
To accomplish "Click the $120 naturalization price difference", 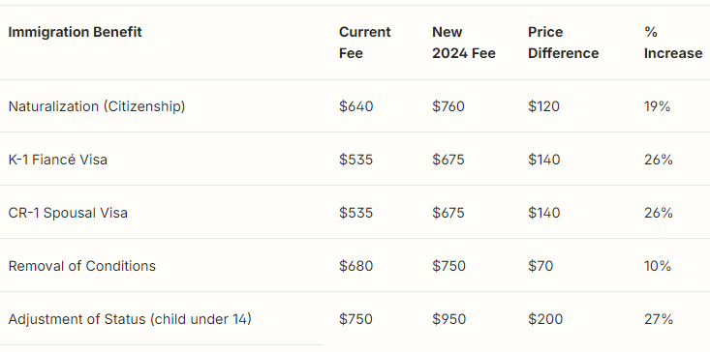I will 543,106.
